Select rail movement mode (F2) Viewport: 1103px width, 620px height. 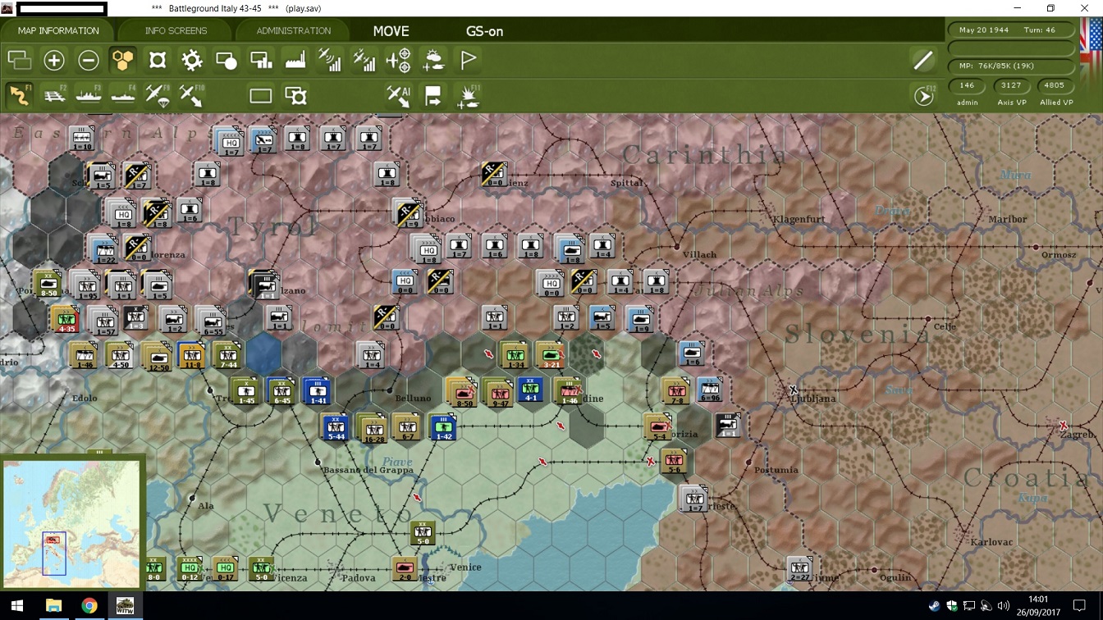[x=54, y=95]
